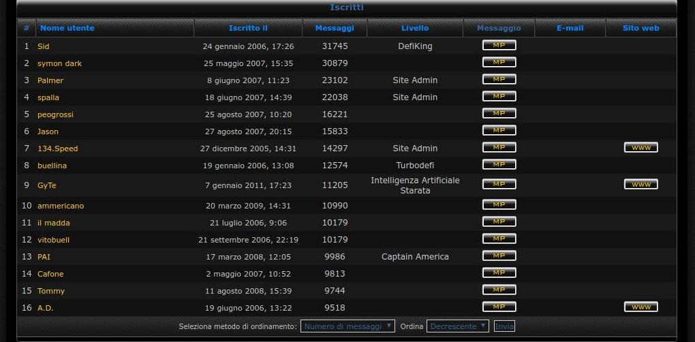Sort by 'Iscritto il' column header

click(248, 28)
